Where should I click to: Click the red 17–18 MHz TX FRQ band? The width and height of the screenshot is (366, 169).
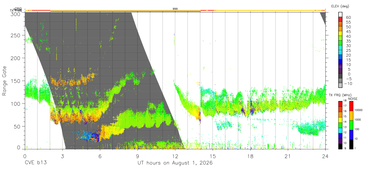tap(340, 104)
